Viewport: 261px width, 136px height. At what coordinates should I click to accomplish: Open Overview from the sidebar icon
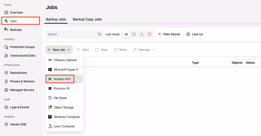[x=6, y=12]
